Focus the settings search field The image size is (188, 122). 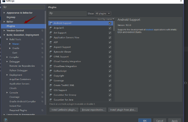(24, 7)
